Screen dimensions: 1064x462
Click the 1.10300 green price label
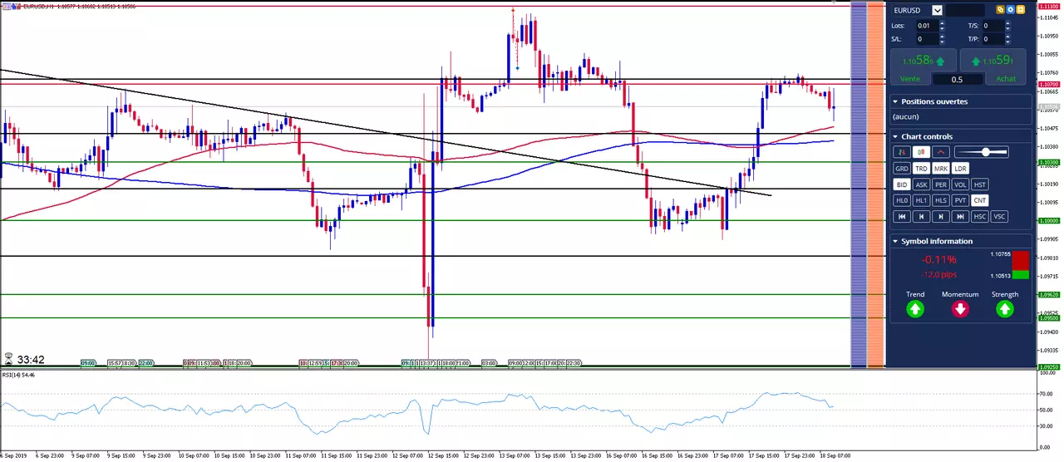(x=1048, y=162)
